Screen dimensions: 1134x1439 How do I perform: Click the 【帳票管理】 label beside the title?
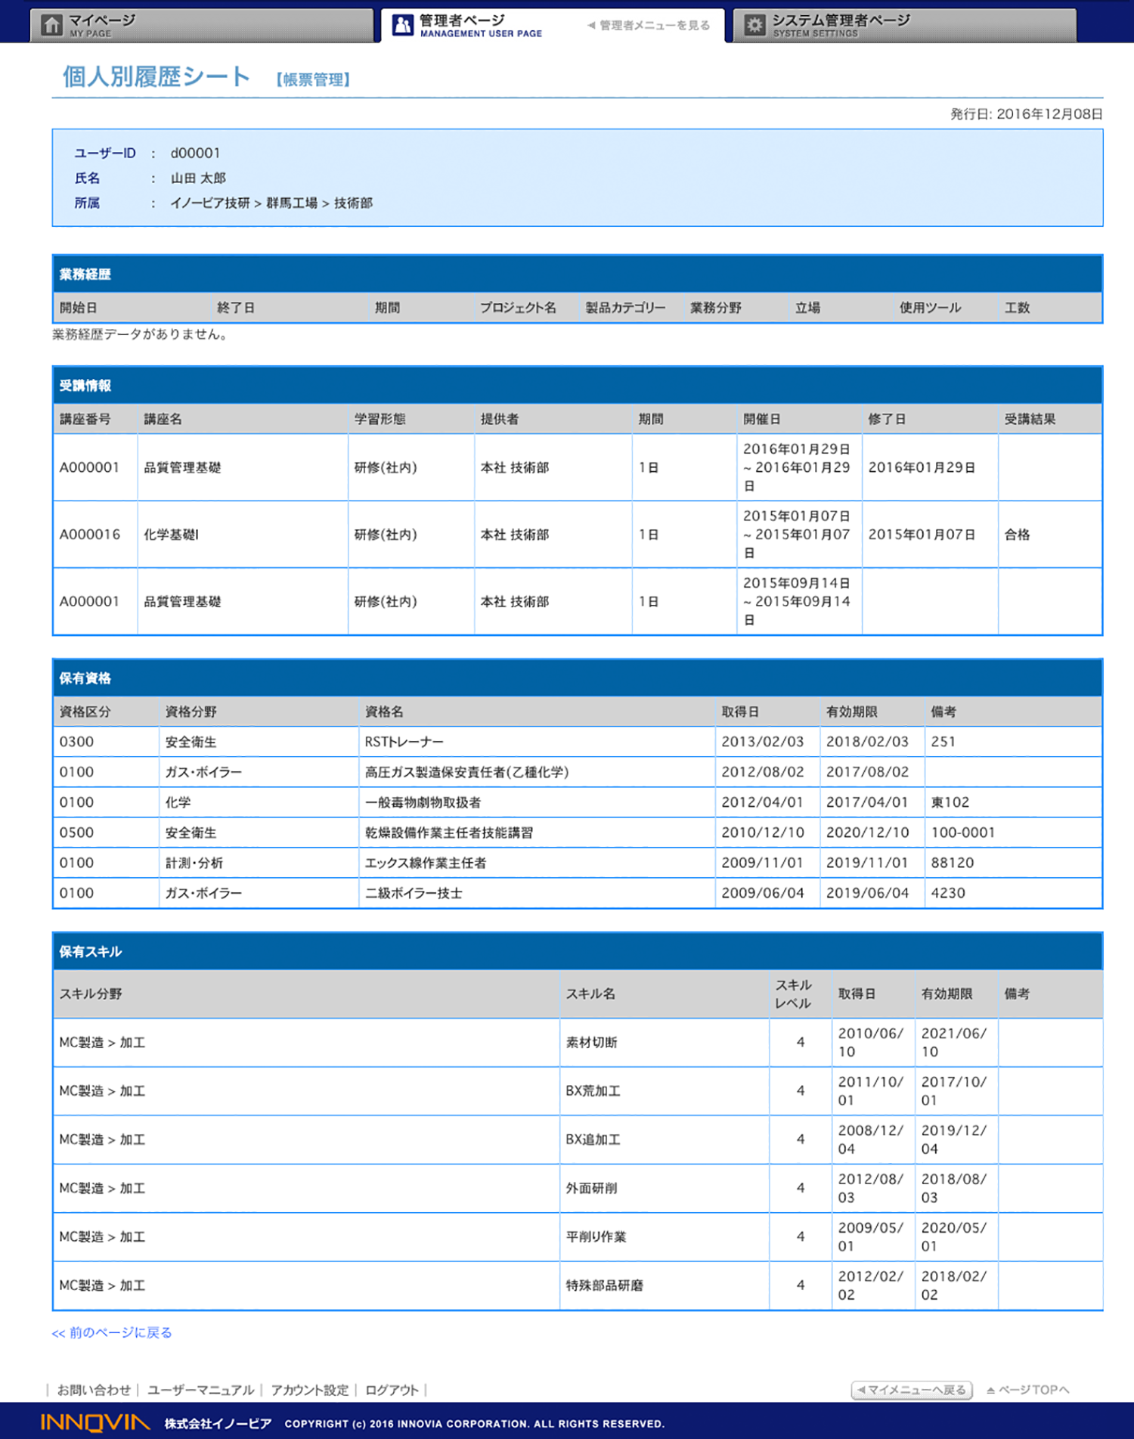[313, 79]
